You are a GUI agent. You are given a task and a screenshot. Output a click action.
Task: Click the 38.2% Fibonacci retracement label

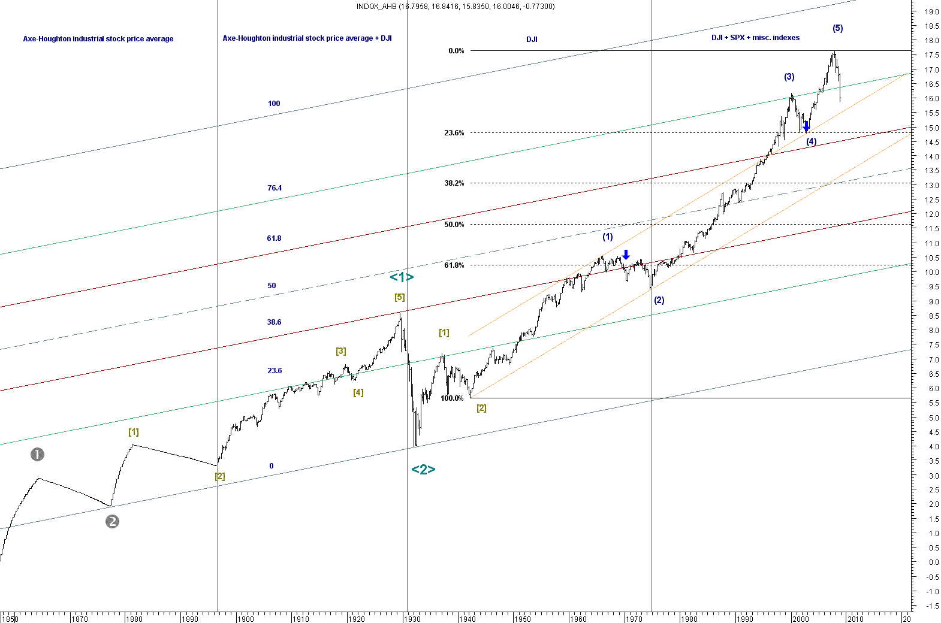click(454, 183)
